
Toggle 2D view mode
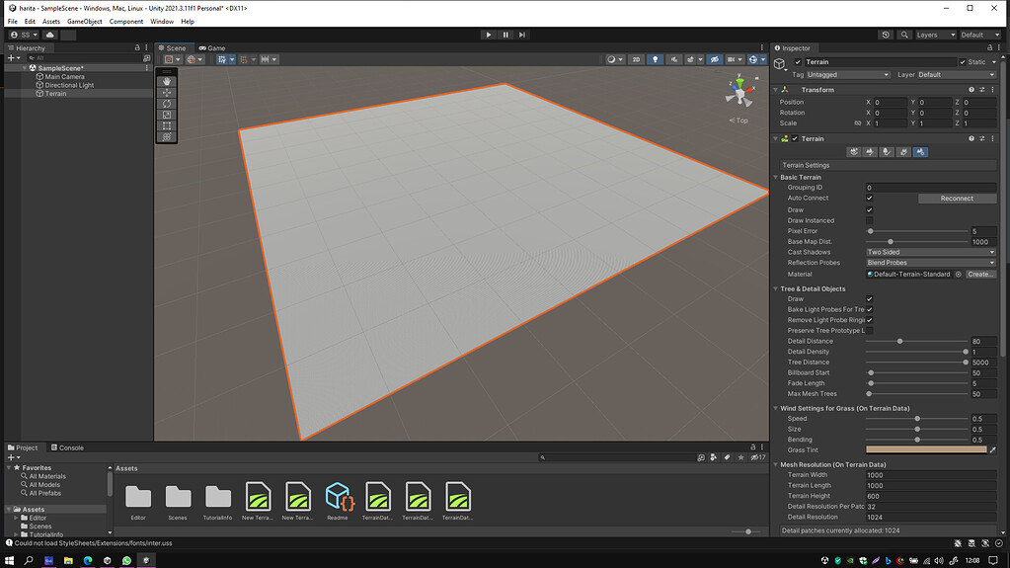click(637, 59)
